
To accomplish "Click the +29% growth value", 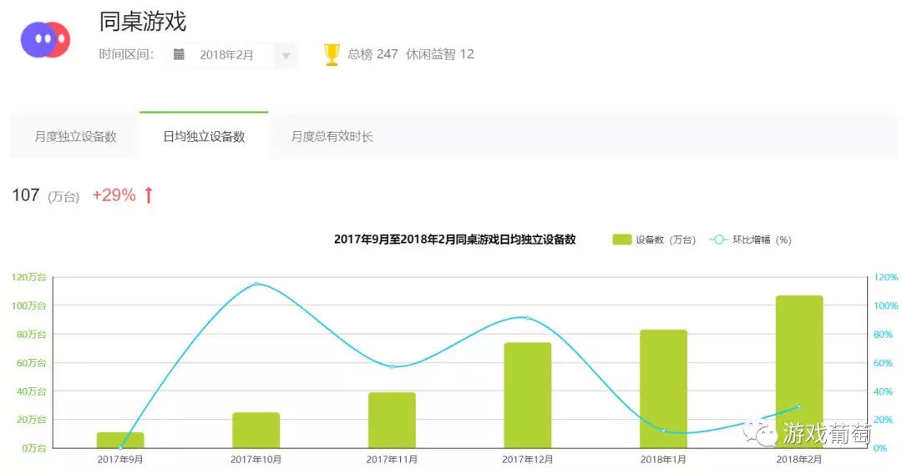I will click(x=114, y=195).
